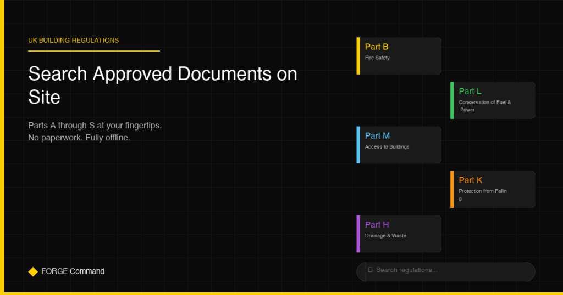Open the Part L card title
The width and height of the screenshot is (563, 295).
pos(470,92)
